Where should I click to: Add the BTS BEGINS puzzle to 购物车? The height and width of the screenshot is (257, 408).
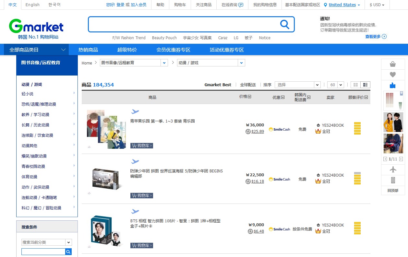click(x=141, y=196)
